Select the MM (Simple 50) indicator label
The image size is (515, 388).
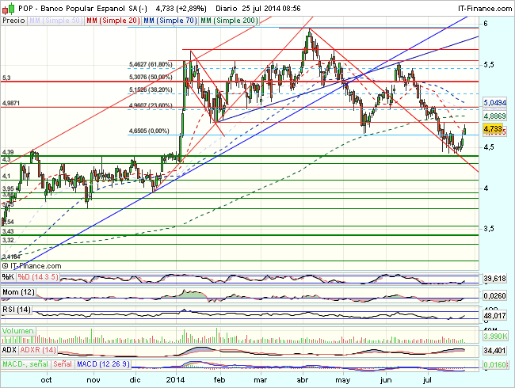click(x=55, y=21)
